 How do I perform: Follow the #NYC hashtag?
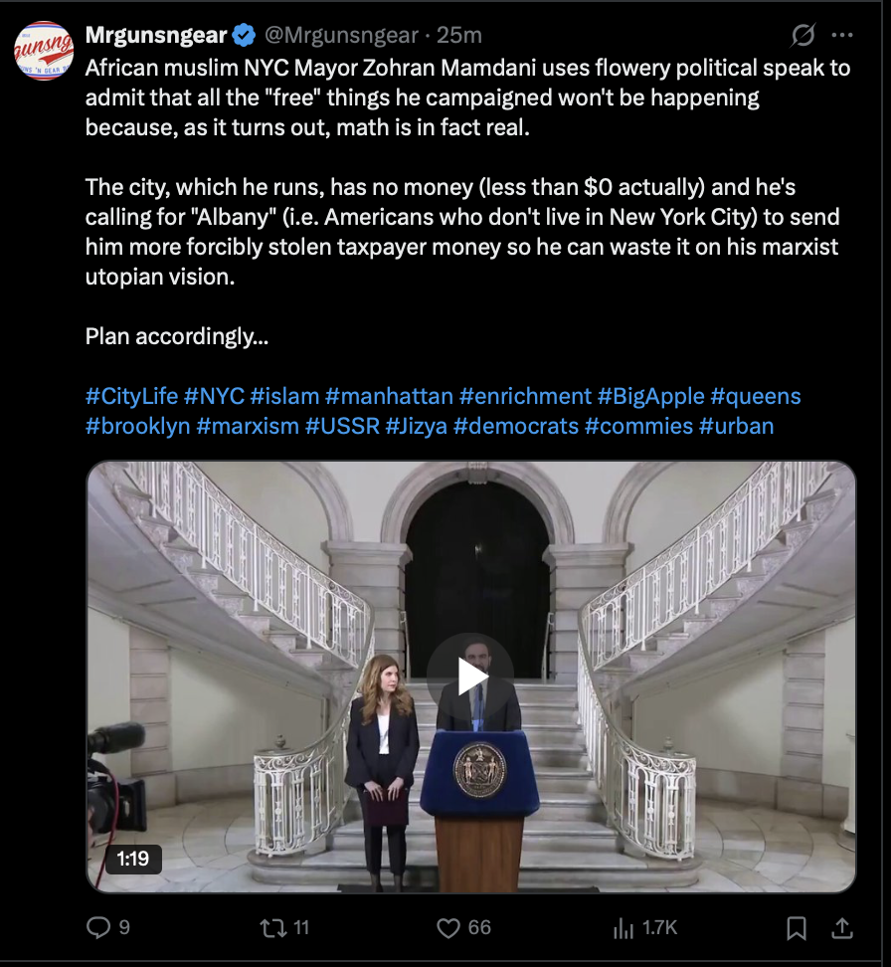click(x=214, y=396)
